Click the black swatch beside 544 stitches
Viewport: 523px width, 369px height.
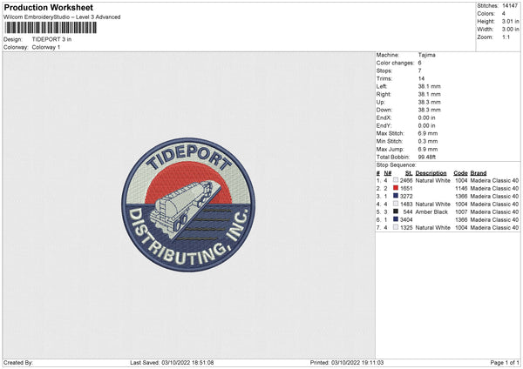coord(396,211)
